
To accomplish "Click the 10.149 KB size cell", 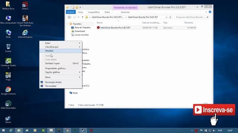I will coord(191,28).
